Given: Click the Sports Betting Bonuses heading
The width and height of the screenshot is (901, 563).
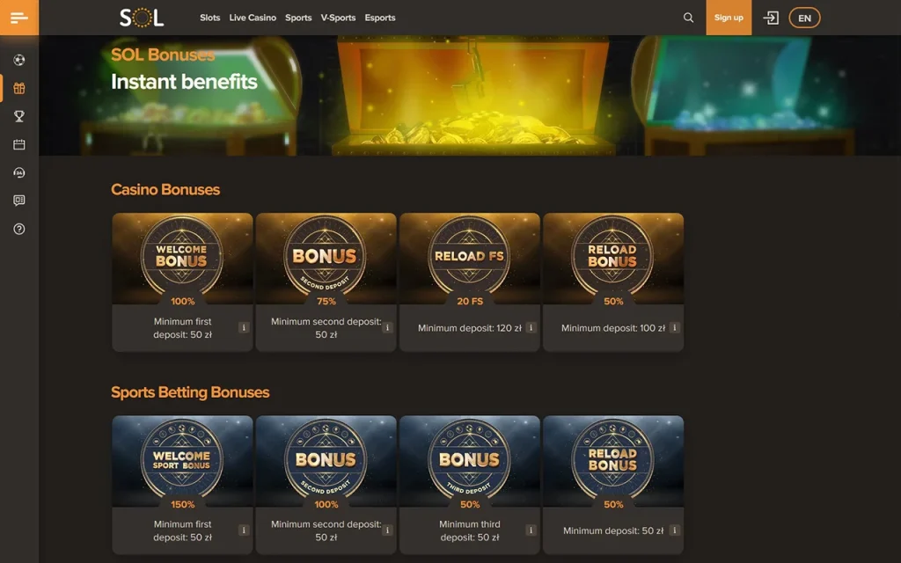Looking at the screenshot, I should click(190, 392).
